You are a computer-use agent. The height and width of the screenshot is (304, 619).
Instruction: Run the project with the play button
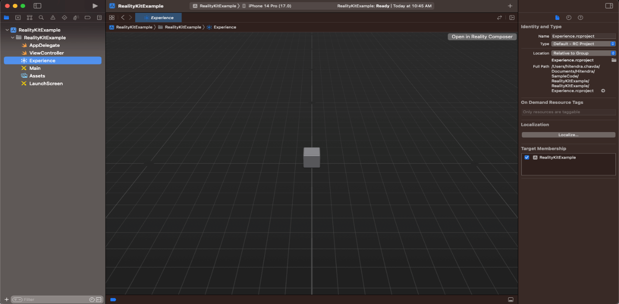tap(95, 6)
